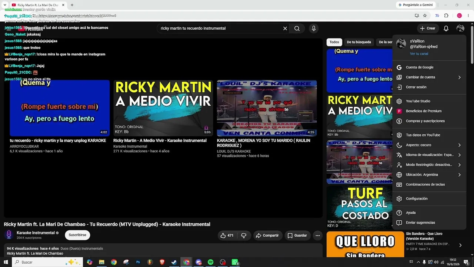Open the Ricky Martin A Medio Vivir thumbnail
Screen dimensions: 474x267
click(x=163, y=108)
